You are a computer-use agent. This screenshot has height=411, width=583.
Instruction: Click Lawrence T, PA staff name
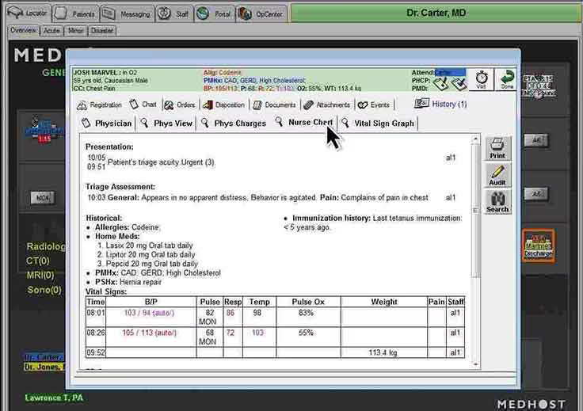pyautogui.click(x=54, y=398)
